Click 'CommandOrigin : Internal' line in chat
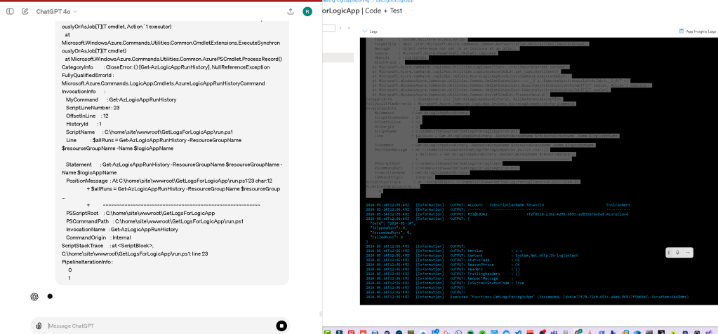This screenshot has height=334, width=718. (98, 237)
